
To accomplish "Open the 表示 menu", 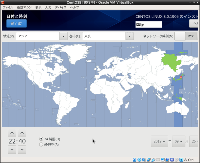I will [x=38, y=7].
